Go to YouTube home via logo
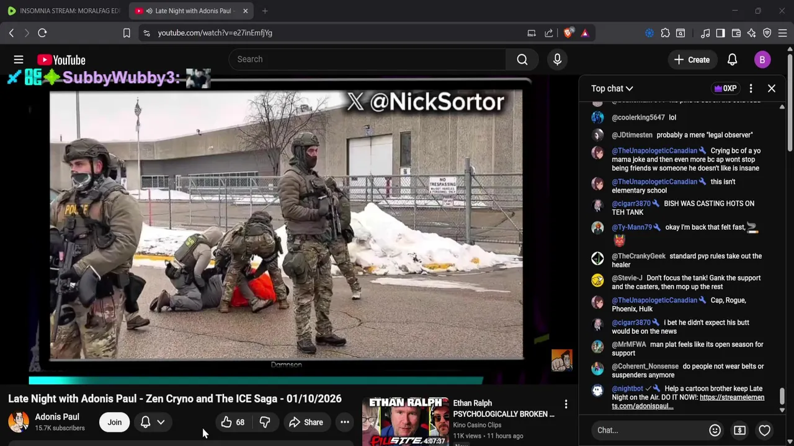794x446 pixels. point(61,59)
